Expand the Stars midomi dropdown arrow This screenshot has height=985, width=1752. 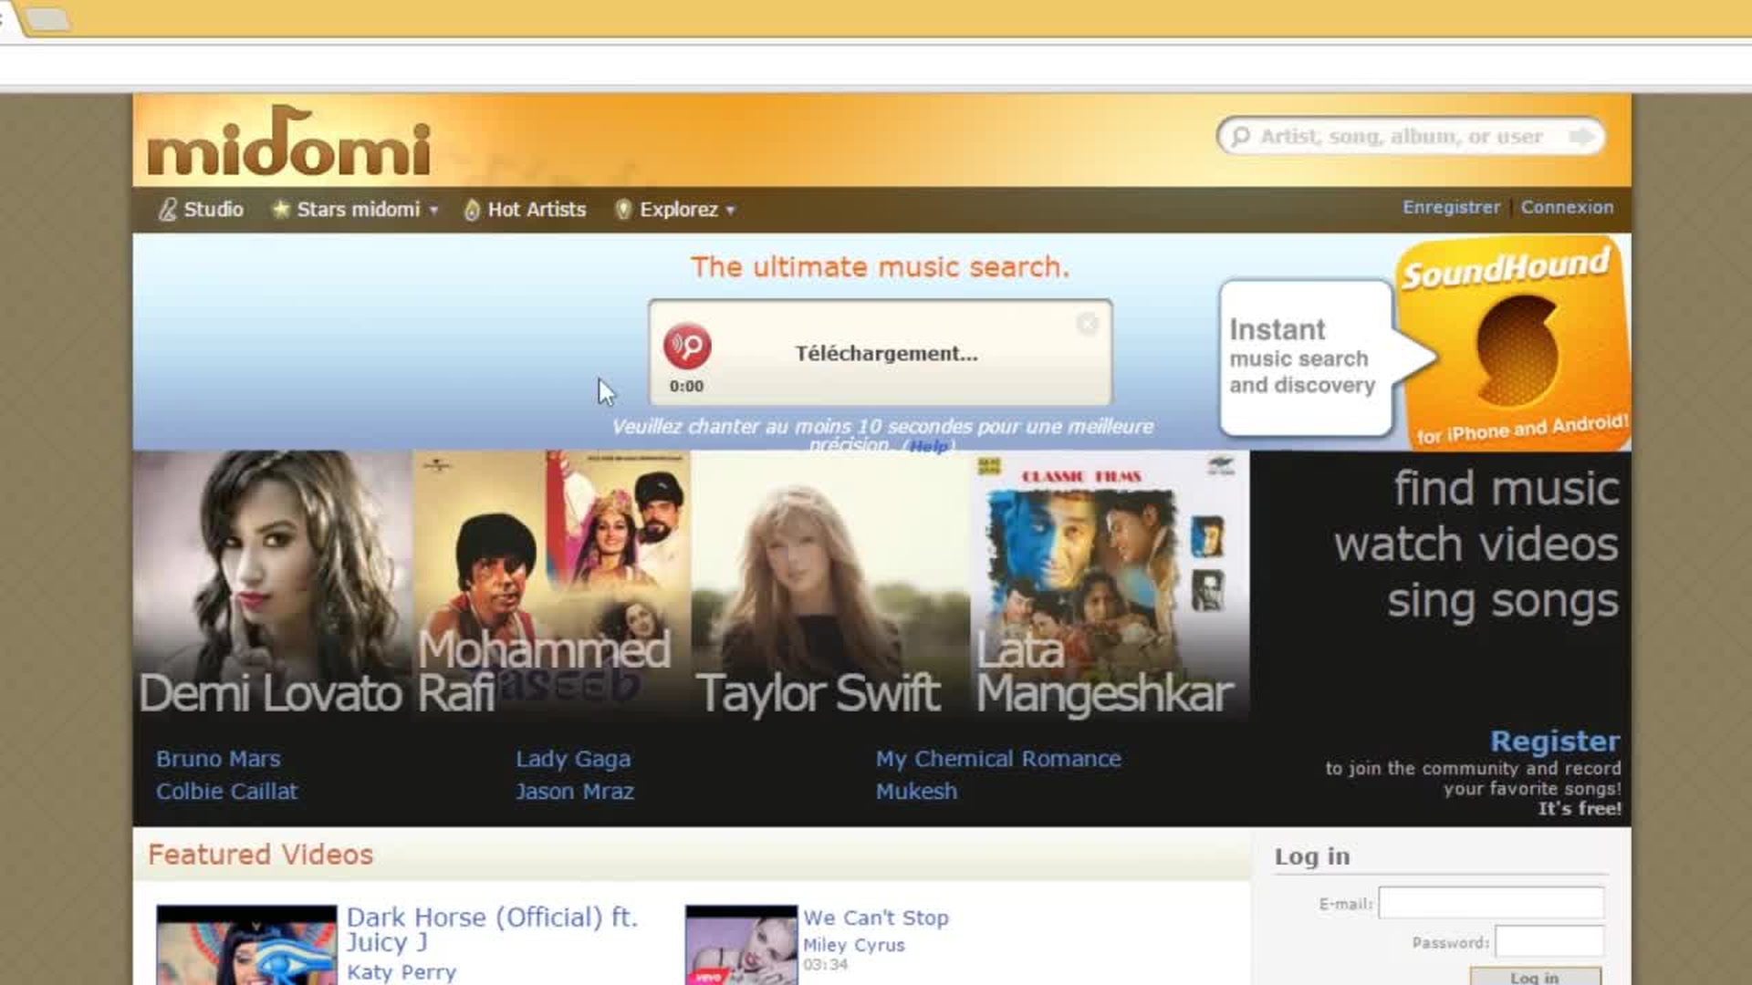tap(433, 211)
